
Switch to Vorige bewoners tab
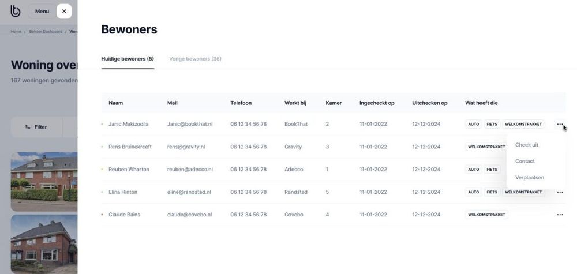(x=195, y=59)
